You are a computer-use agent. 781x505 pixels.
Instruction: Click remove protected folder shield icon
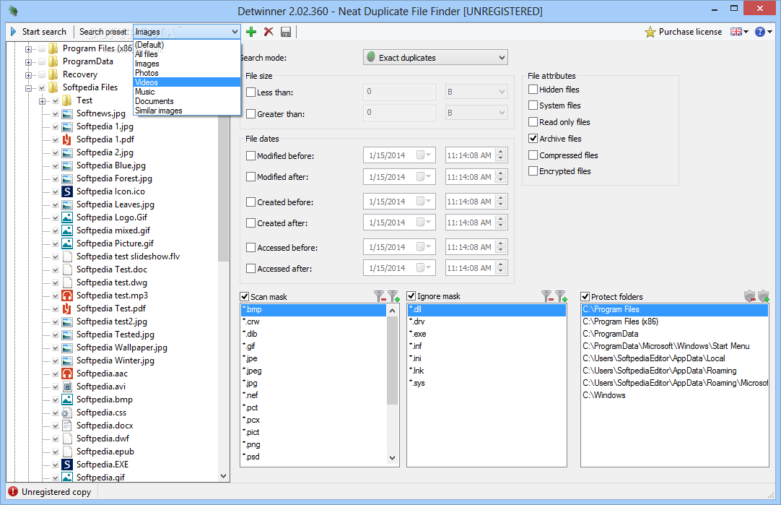point(750,296)
